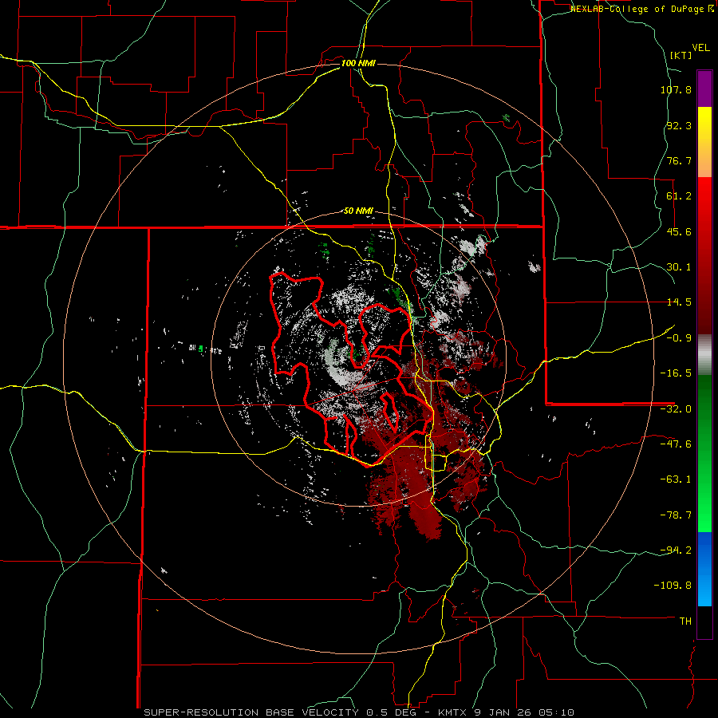Viewport: 718px width, 718px height.
Task: Click the yellow-orange segment of the velocity color bar
Action: pyautogui.click(x=704, y=142)
